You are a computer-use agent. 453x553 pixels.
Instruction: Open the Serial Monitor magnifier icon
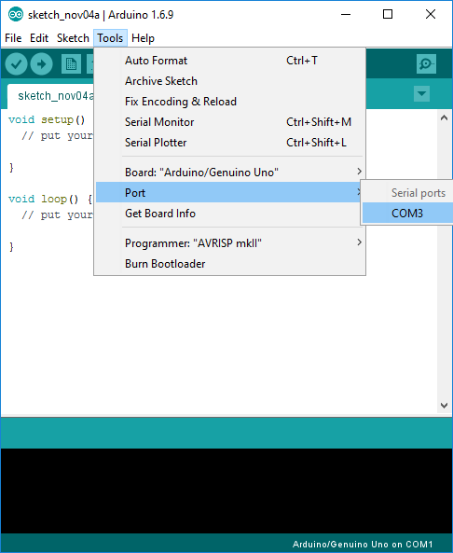point(426,63)
